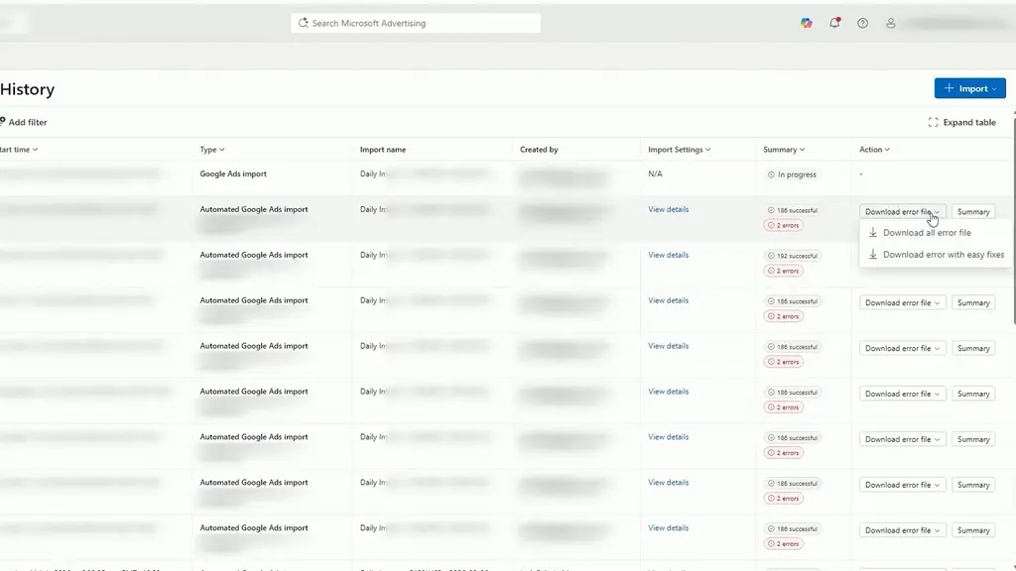This screenshot has height=571, width=1016.
Task: Open the notifications bell
Action: tap(834, 24)
